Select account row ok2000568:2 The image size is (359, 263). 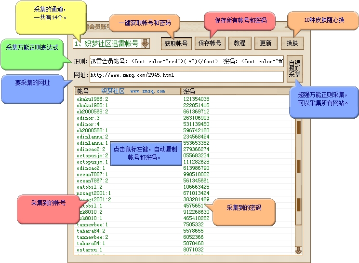point(93,111)
